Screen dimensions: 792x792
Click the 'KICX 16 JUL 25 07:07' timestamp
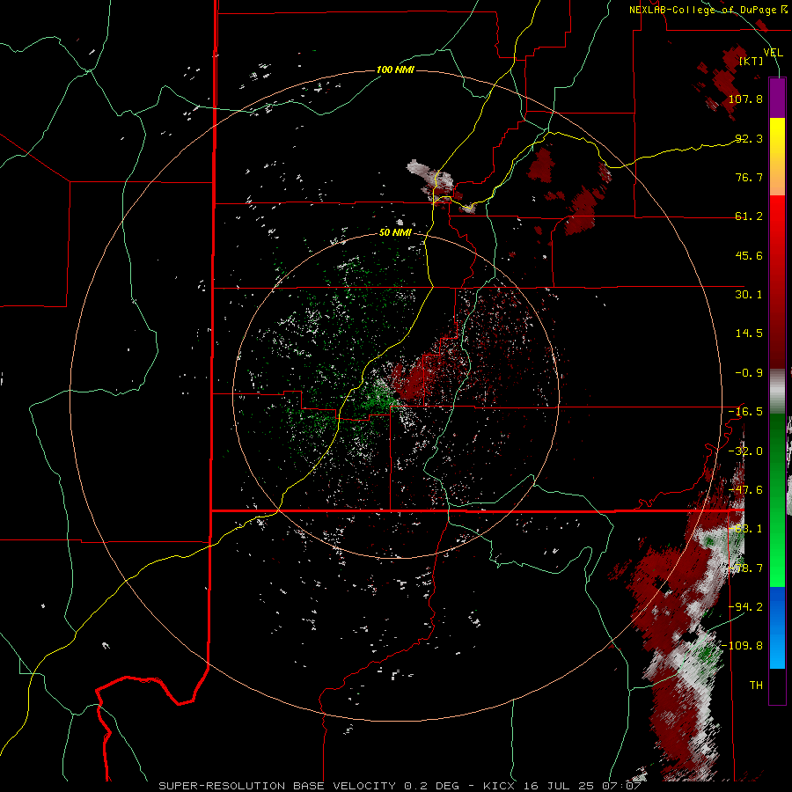coord(562,786)
